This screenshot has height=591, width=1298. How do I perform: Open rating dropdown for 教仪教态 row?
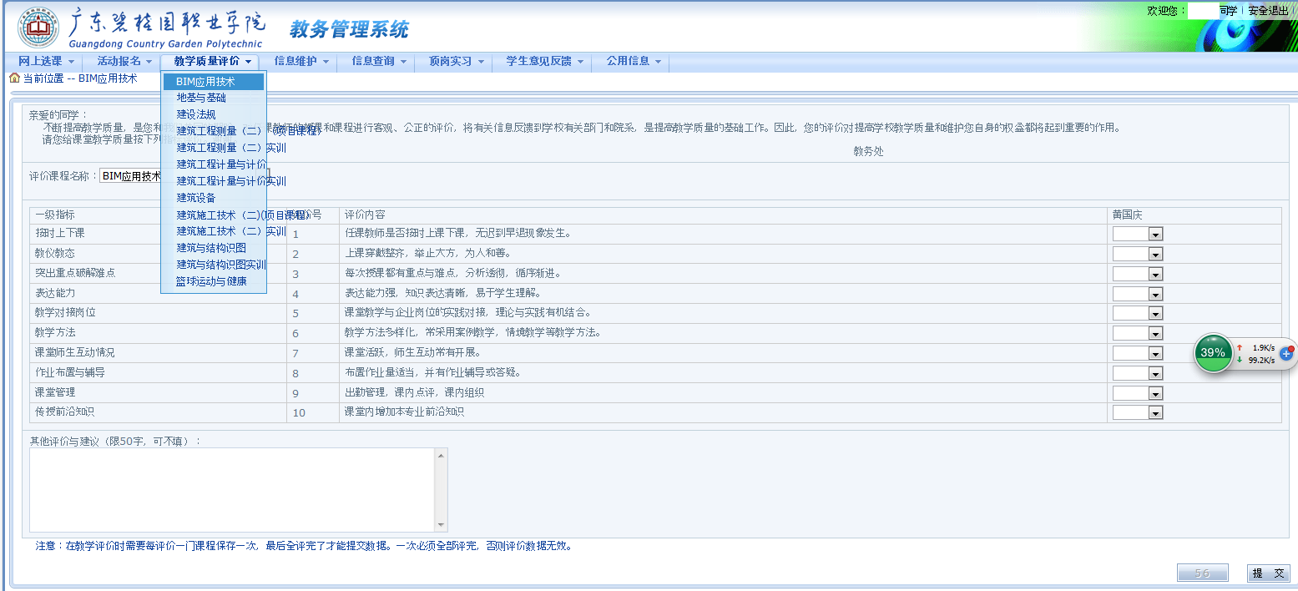click(x=1138, y=255)
